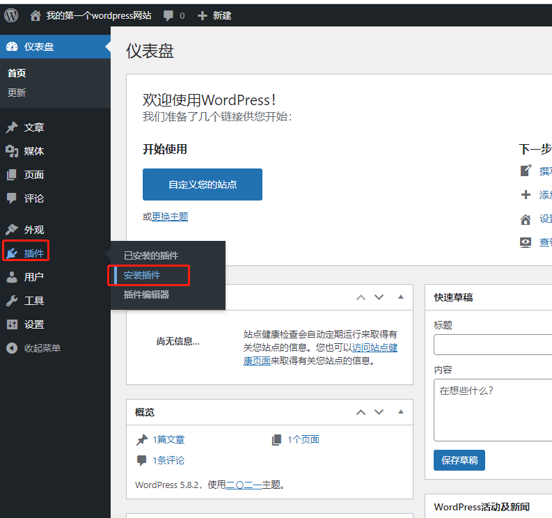Move site health panel down with arrow
Screen dimensions: 552x518
point(379,297)
